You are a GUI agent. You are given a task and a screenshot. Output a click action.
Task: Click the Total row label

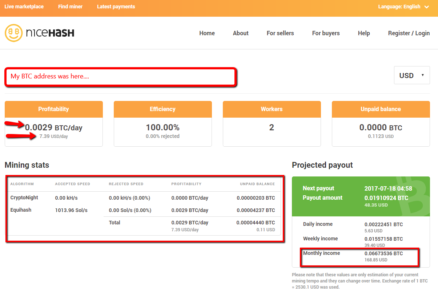point(114,223)
